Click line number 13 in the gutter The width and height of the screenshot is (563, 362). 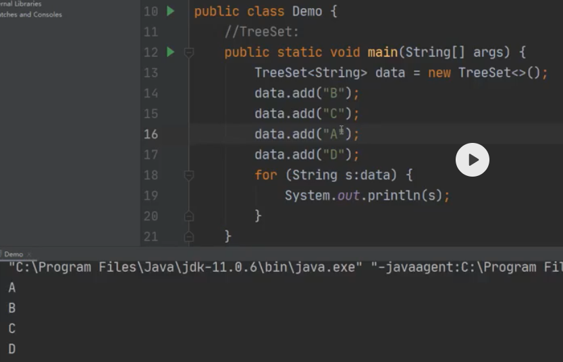point(151,73)
